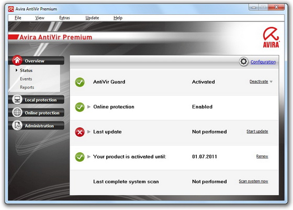
Task: Click Your product is activated until text
Action: click(x=130, y=157)
